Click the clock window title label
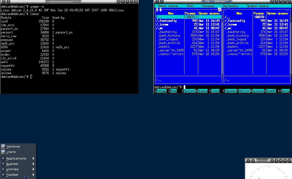 262,161
